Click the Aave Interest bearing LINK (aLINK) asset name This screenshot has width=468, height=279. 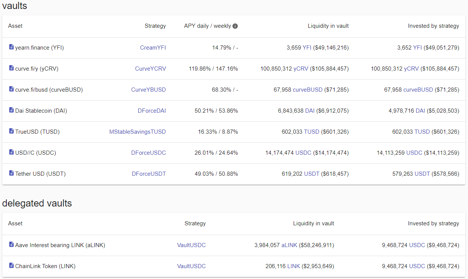60,245
